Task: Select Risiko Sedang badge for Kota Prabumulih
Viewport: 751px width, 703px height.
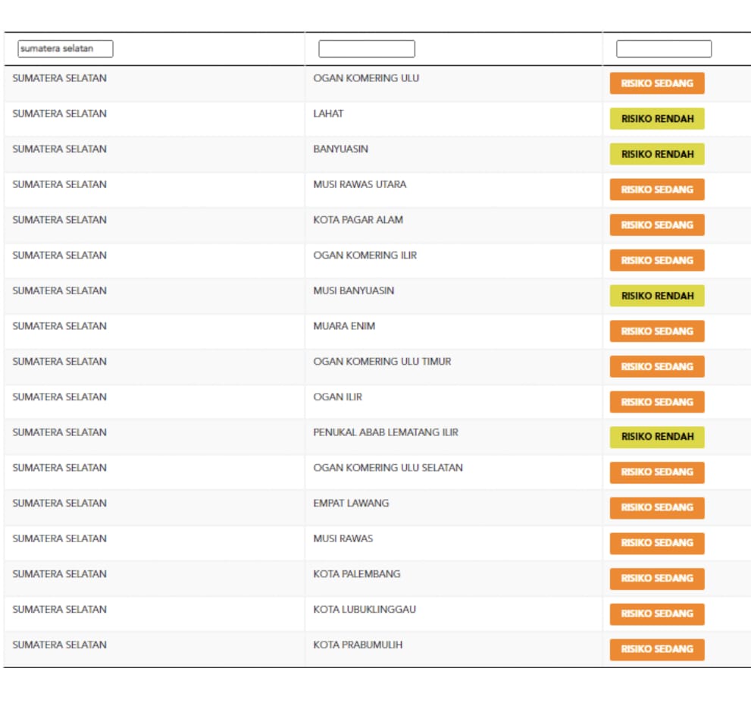Action: pyautogui.click(x=657, y=649)
